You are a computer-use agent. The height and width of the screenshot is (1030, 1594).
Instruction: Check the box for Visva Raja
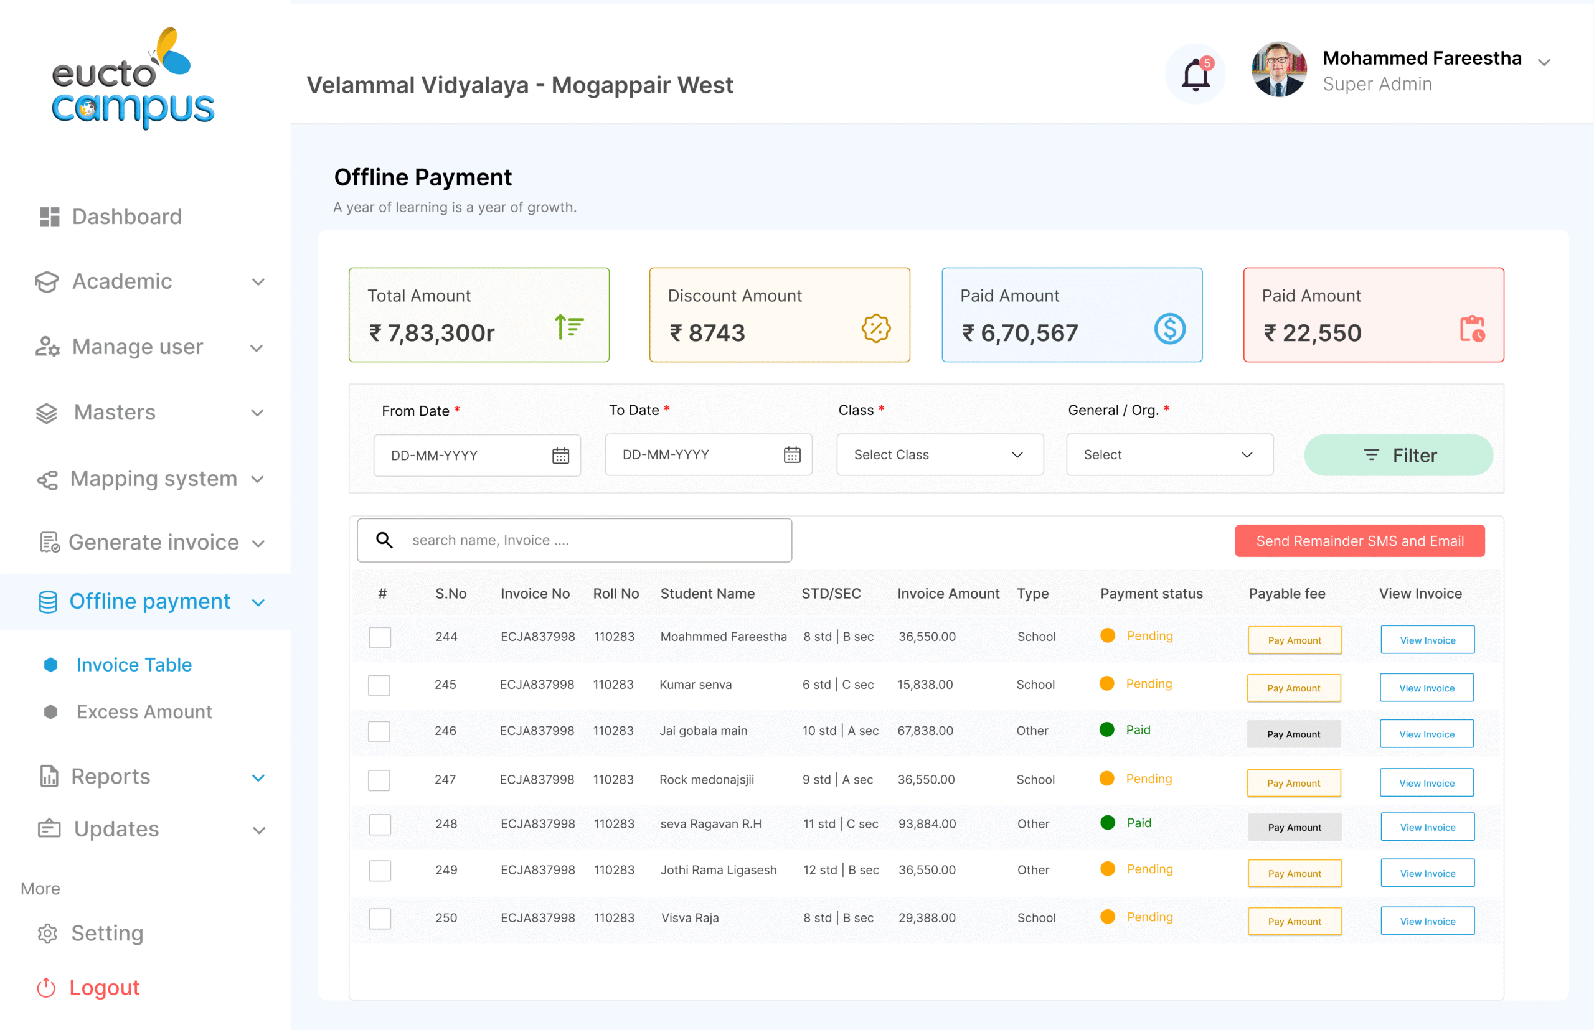[x=379, y=919]
